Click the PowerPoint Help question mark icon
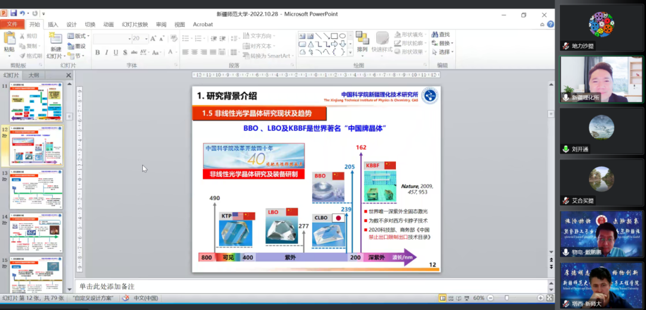Image resolution: width=646 pixels, height=310 pixels. coord(550,24)
